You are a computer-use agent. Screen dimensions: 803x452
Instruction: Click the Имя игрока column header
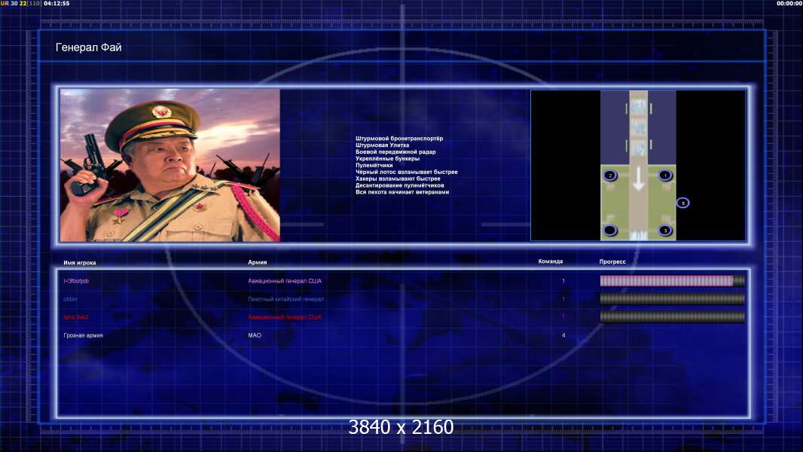tap(80, 263)
